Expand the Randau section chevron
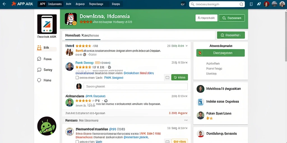 [186, 120]
